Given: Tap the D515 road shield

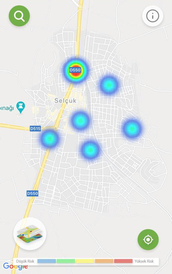Looking at the screenshot, I should [x=35, y=128].
